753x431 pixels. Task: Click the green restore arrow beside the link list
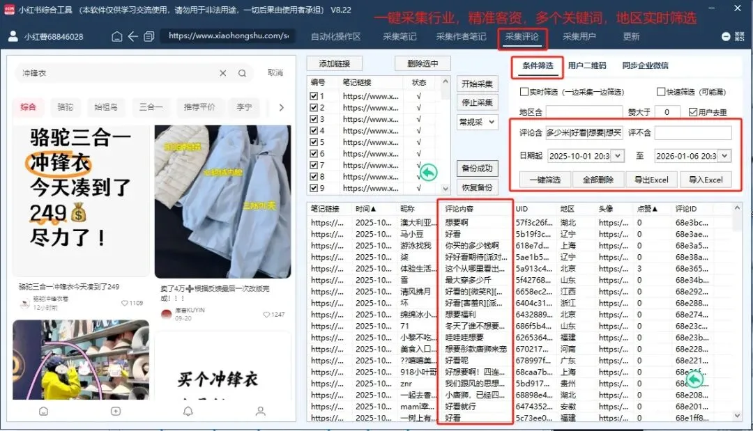pyautogui.click(x=428, y=171)
